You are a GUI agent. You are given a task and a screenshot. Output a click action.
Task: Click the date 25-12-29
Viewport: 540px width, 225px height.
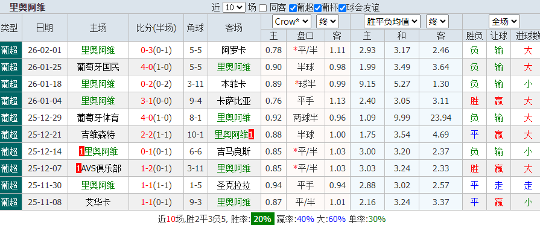click(45, 118)
